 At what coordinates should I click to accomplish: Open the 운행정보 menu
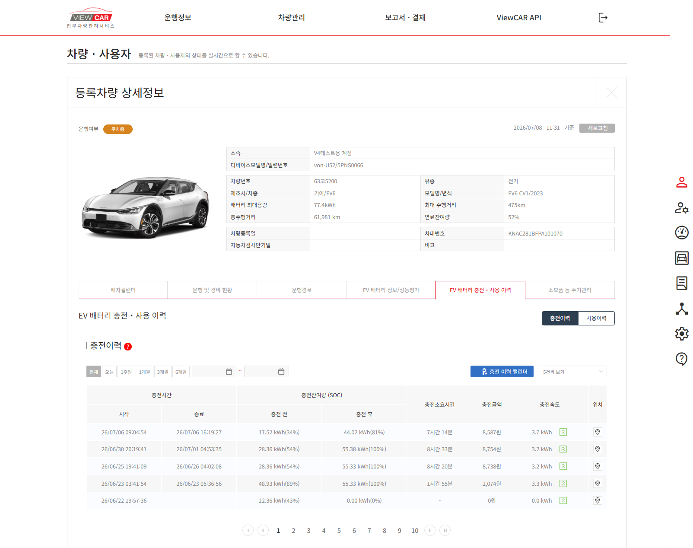point(178,18)
